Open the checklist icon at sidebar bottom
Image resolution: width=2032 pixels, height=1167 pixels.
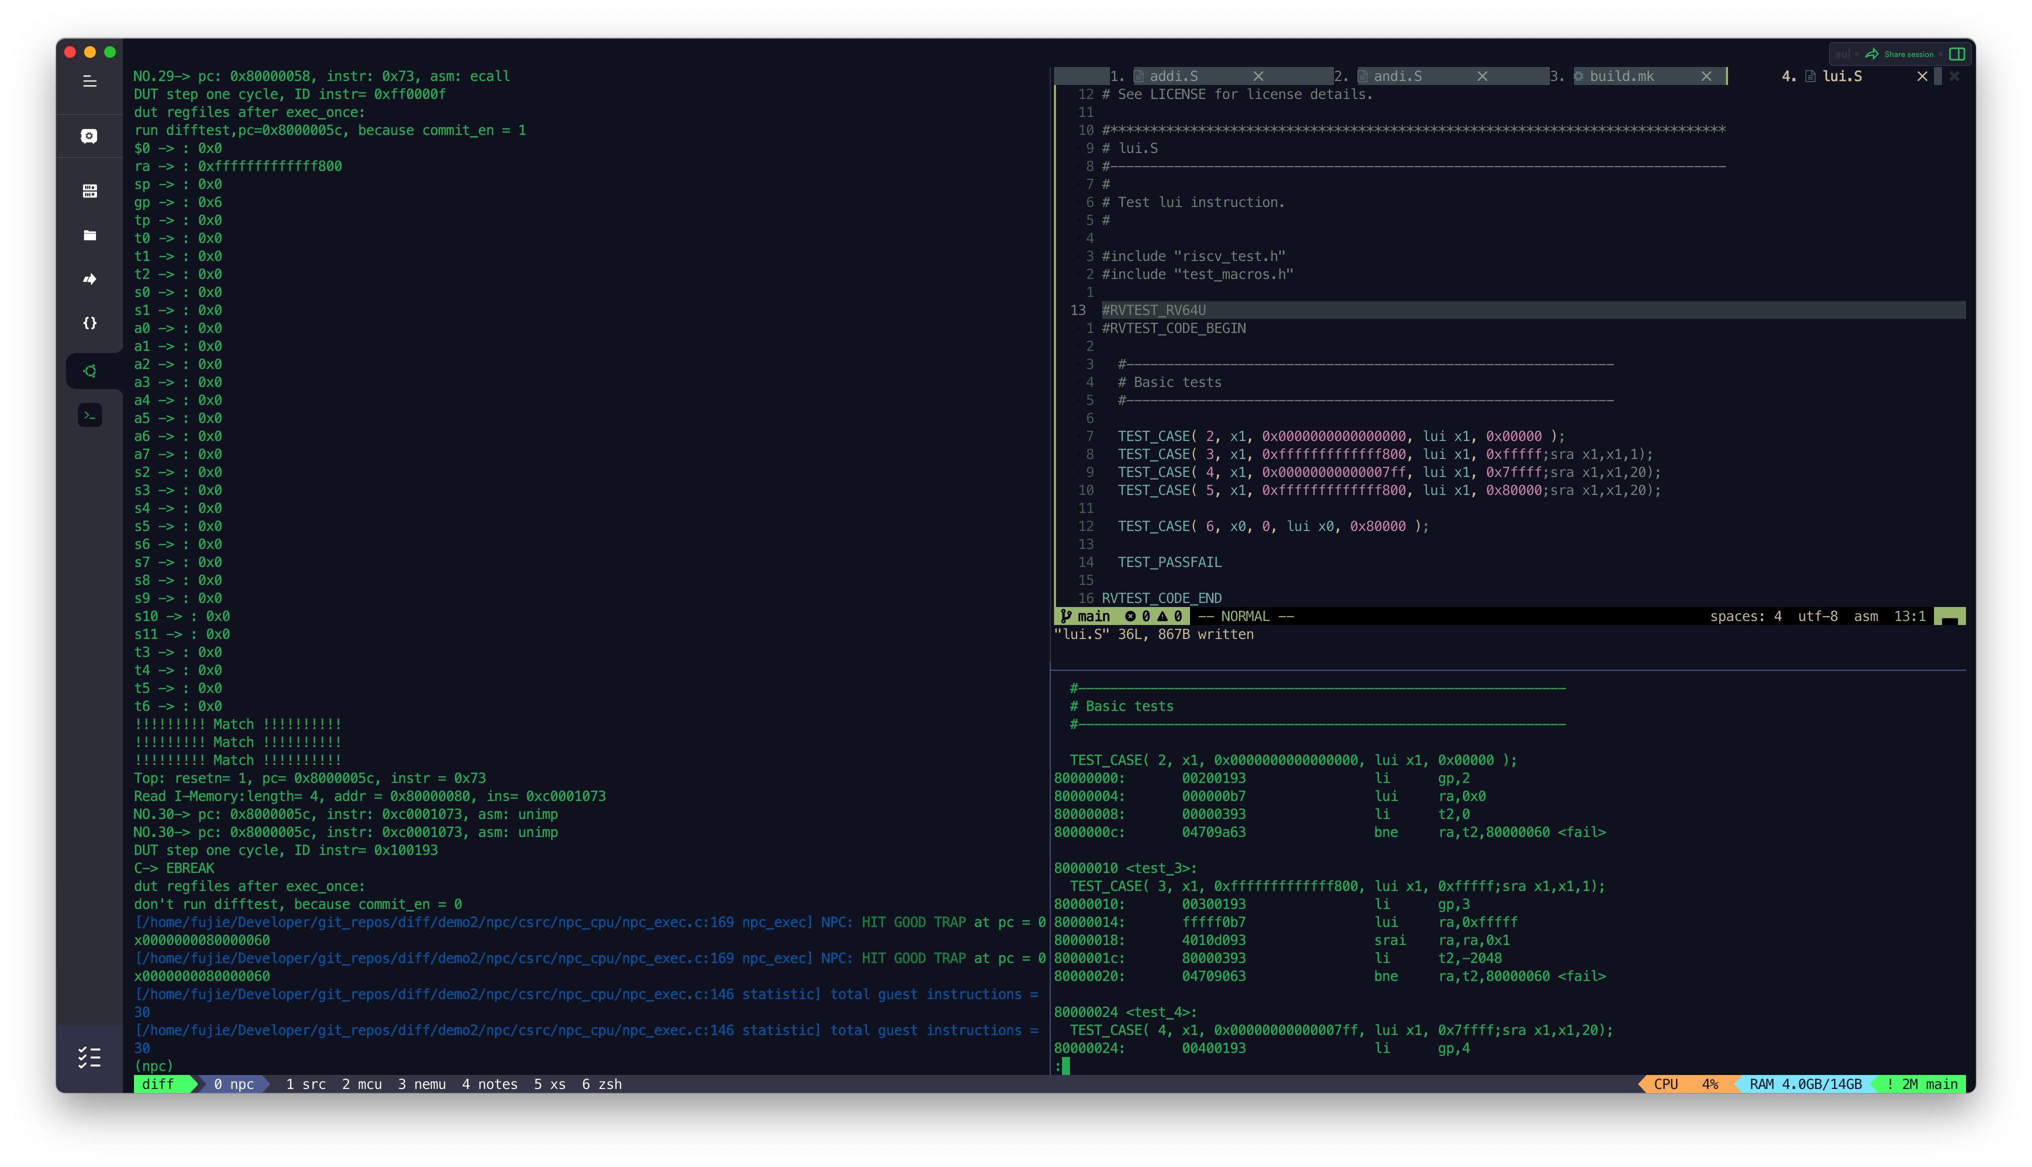click(89, 1058)
